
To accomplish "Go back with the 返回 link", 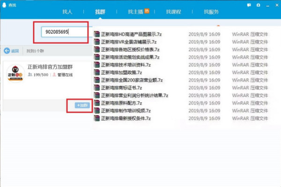I will pyautogui.click(x=15, y=51).
